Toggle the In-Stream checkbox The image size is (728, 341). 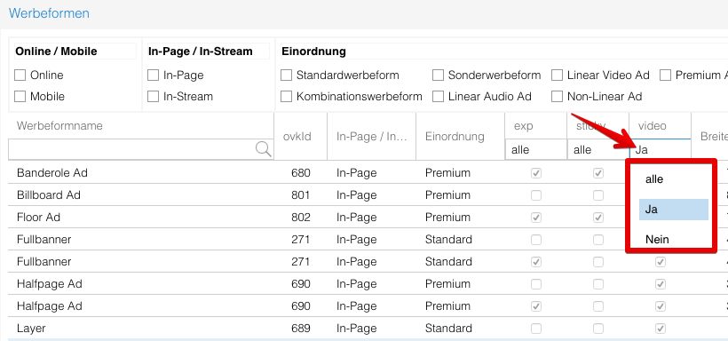pyautogui.click(x=154, y=97)
